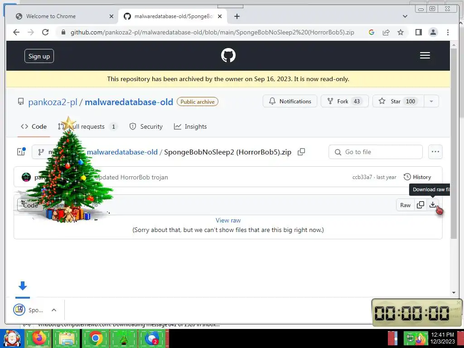Open the Security tab
The height and width of the screenshot is (348, 464).
tap(146, 126)
